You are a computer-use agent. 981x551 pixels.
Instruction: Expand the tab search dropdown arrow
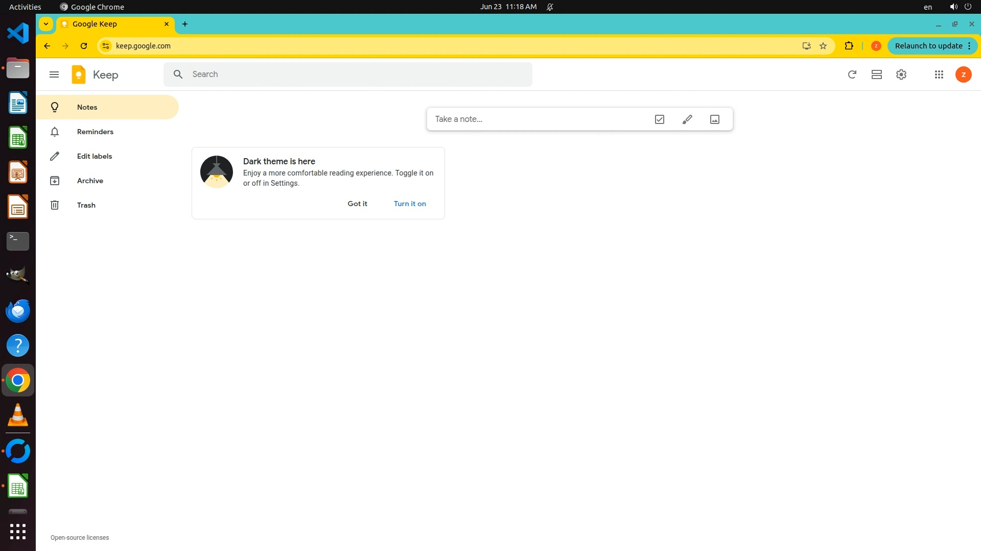coord(46,24)
